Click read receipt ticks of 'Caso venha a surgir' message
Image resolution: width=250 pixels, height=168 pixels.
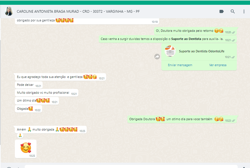233,40
